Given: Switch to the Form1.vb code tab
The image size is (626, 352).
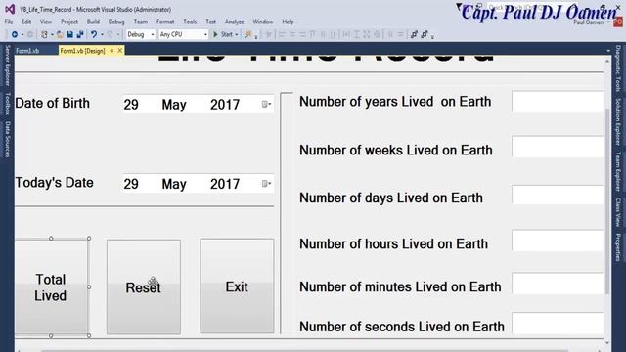Looking at the screenshot, I should click(x=27, y=51).
